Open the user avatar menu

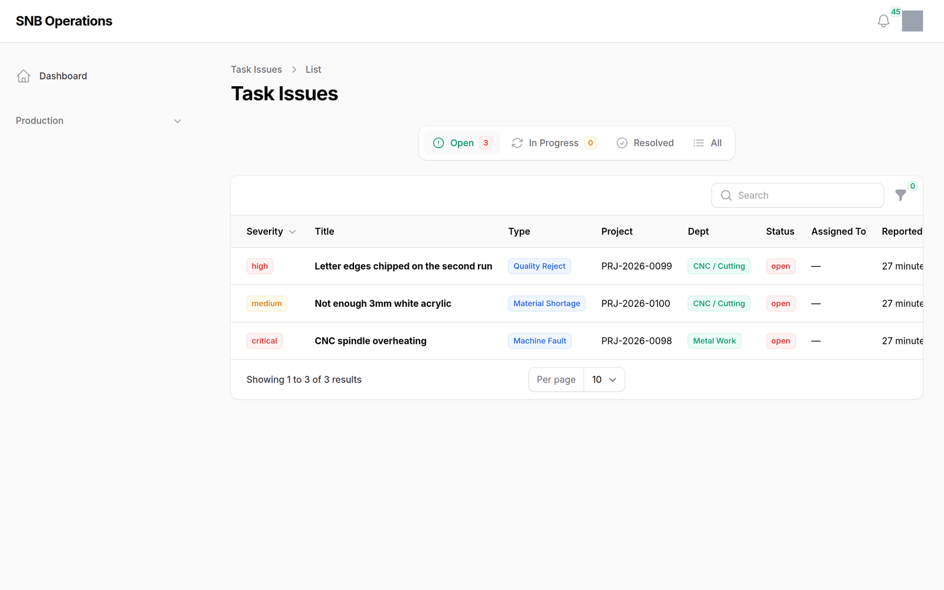click(x=912, y=21)
